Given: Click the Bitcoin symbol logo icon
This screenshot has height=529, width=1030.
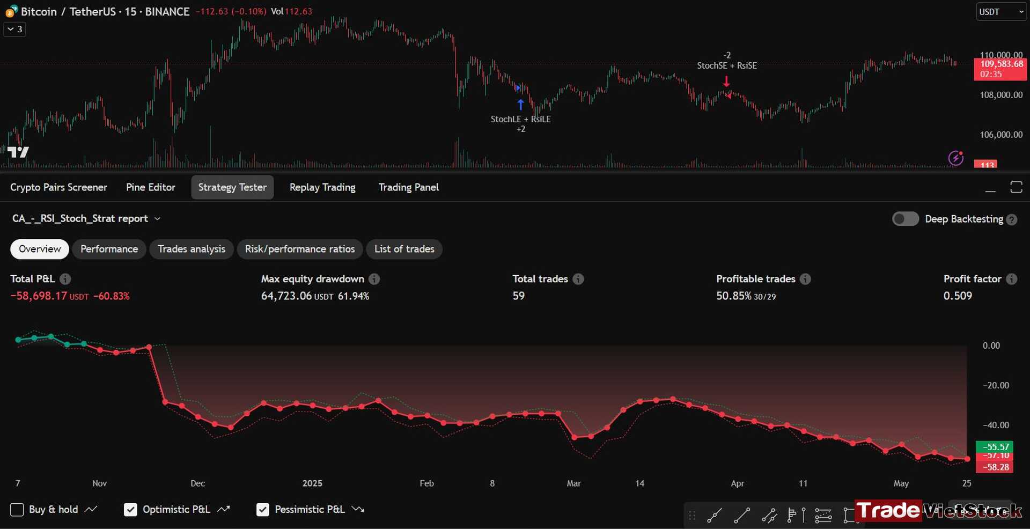Looking at the screenshot, I should (11, 11).
